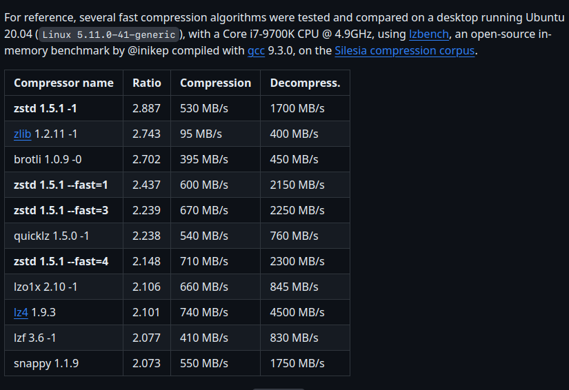Screen dimensions: 569x390
Task: Select the zstd 1.5.1 --fast=4 cell
Action: click(x=61, y=261)
